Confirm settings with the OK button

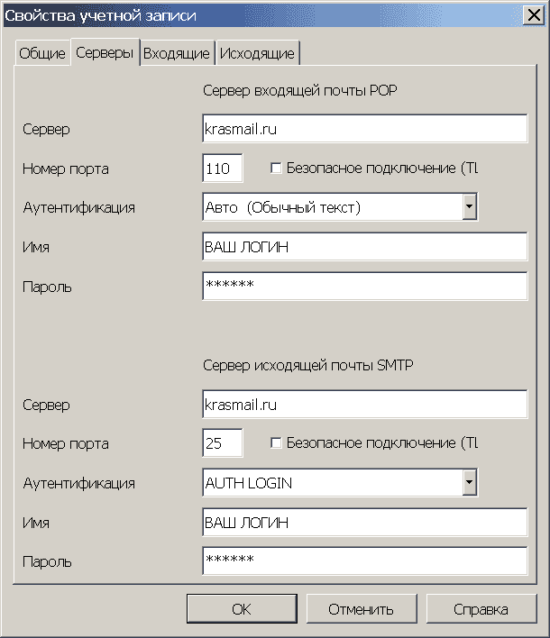(x=242, y=608)
